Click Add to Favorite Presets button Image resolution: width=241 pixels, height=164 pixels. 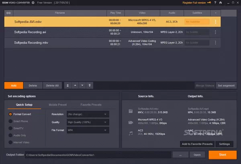pyautogui.click(x=197, y=144)
